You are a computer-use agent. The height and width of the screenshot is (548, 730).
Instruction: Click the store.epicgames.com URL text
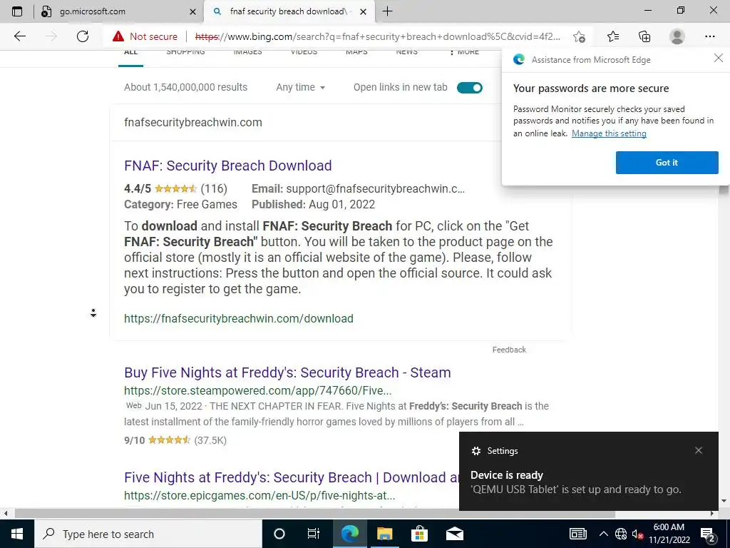259,495
